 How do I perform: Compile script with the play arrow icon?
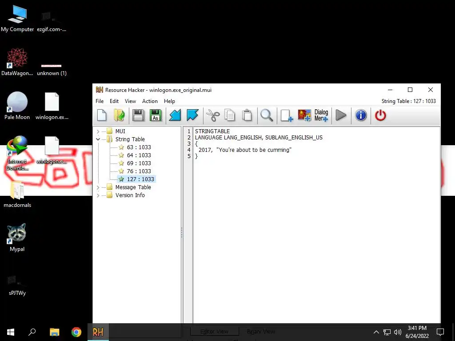point(341,115)
